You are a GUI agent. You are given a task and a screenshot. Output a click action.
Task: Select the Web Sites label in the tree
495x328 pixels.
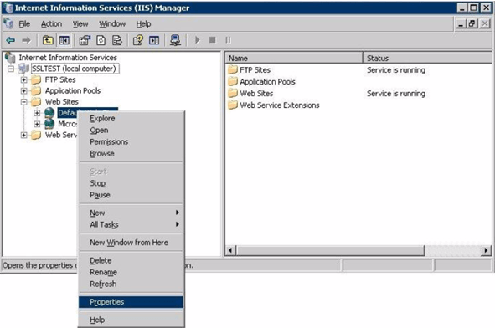coord(61,102)
